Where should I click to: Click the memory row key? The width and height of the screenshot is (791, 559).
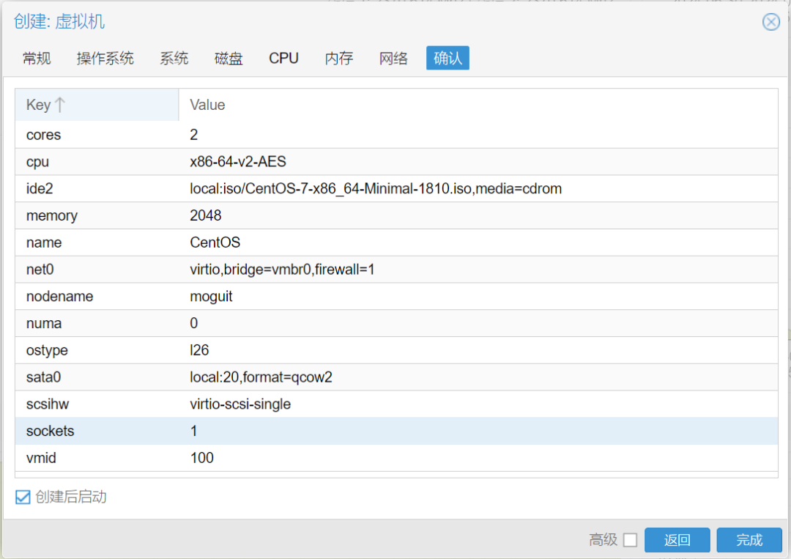point(52,216)
